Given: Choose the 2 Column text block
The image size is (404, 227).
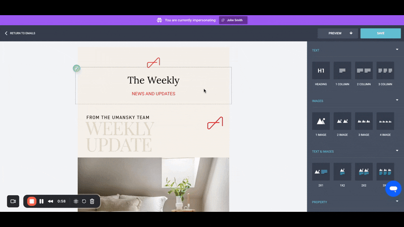Looking at the screenshot, I should click(364, 71).
